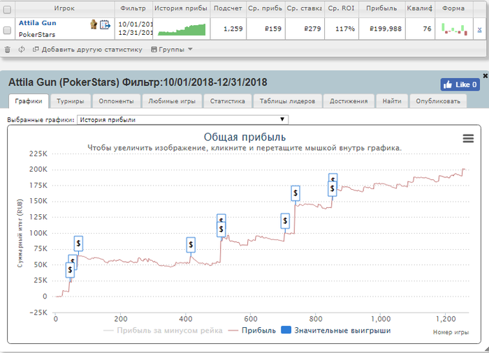Toggle the Прибыль legend series
This screenshot has width=489, height=353.
coord(252,331)
